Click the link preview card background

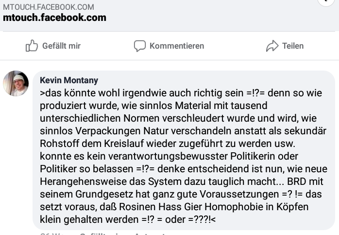(x=169, y=15)
